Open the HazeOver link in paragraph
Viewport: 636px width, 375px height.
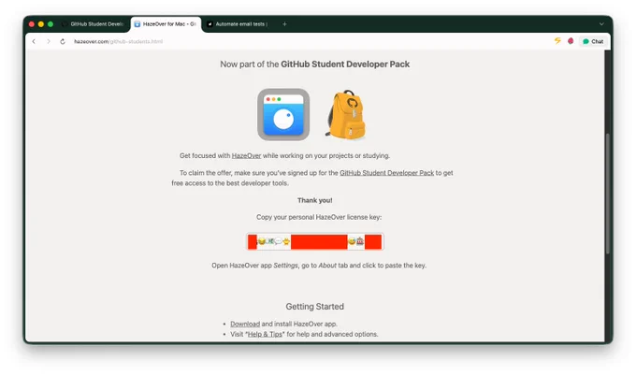[x=246, y=155]
